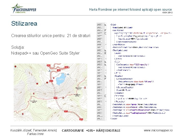This screenshot has height=137, width=183.
Task: Click the date 19.04.2013 in the header
Action: pyautogui.click(x=167, y=12)
